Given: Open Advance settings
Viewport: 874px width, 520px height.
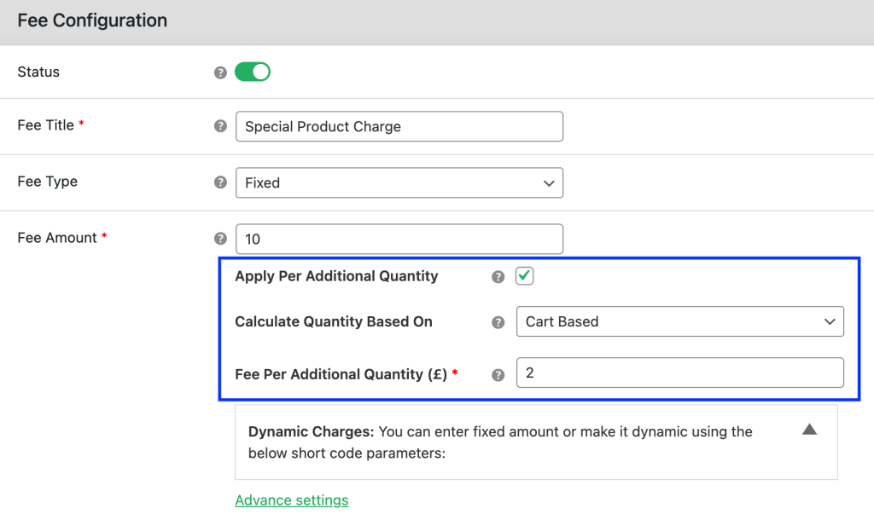Looking at the screenshot, I should (291, 500).
